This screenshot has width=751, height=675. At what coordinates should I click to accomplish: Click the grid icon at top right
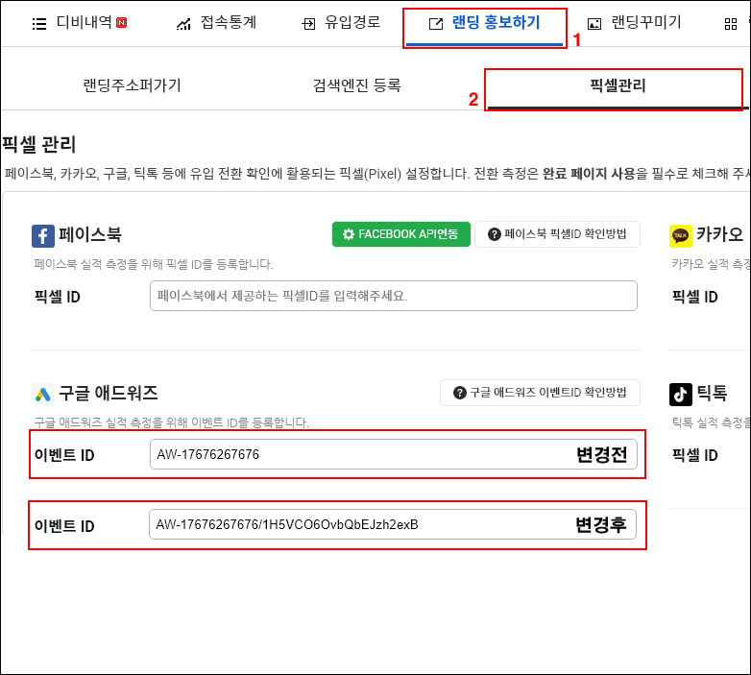tap(731, 24)
